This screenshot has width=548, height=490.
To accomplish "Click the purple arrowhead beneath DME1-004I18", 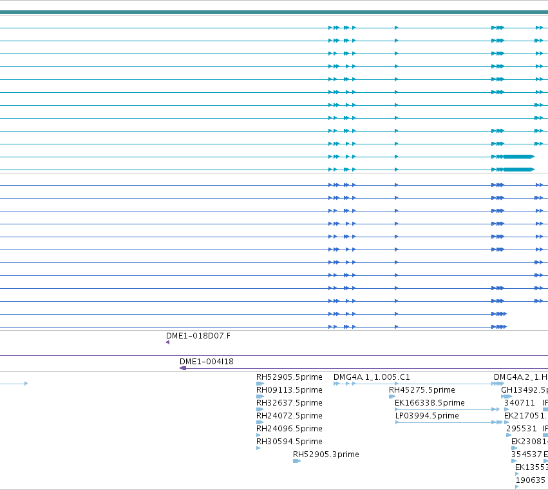I will point(183,368).
